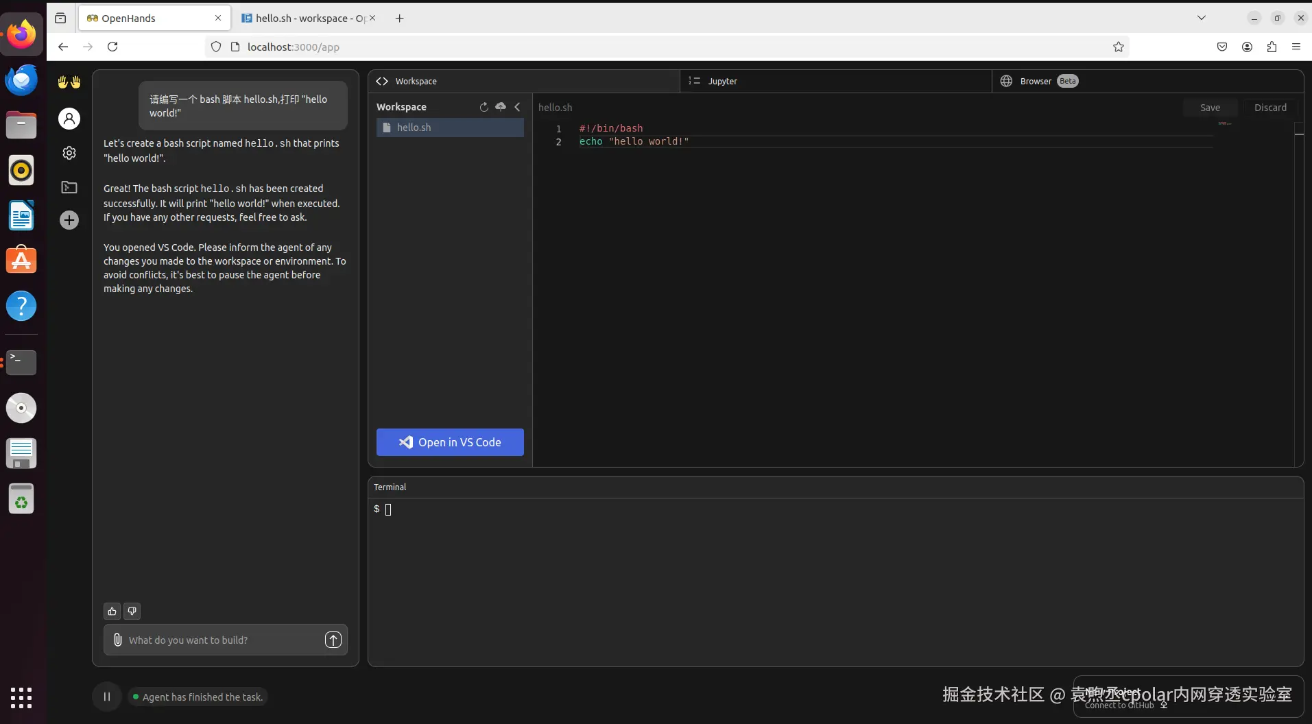Discard the editor changes
The image size is (1312, 724).
click(1270, 108)
